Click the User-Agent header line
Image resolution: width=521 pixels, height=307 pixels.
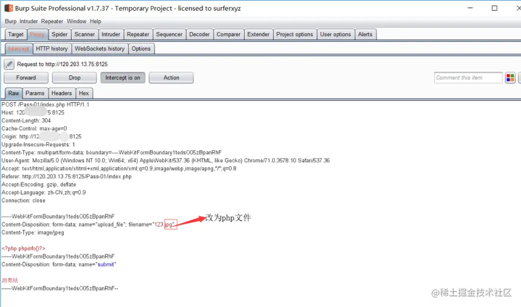(x=165, y=160)
